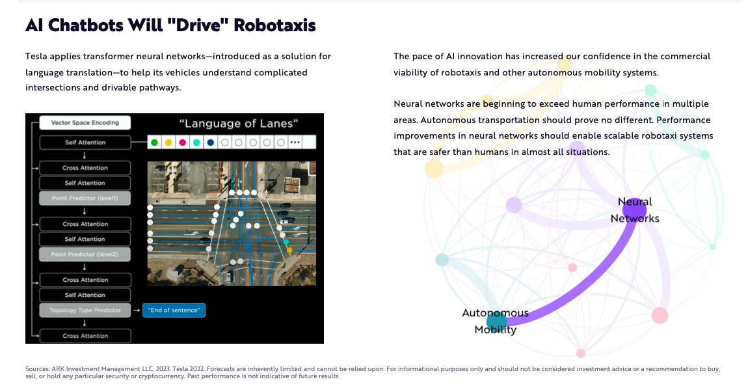748x388 pixels.
Task: Click the Point Predictor (level1) block
Action: 85,198
